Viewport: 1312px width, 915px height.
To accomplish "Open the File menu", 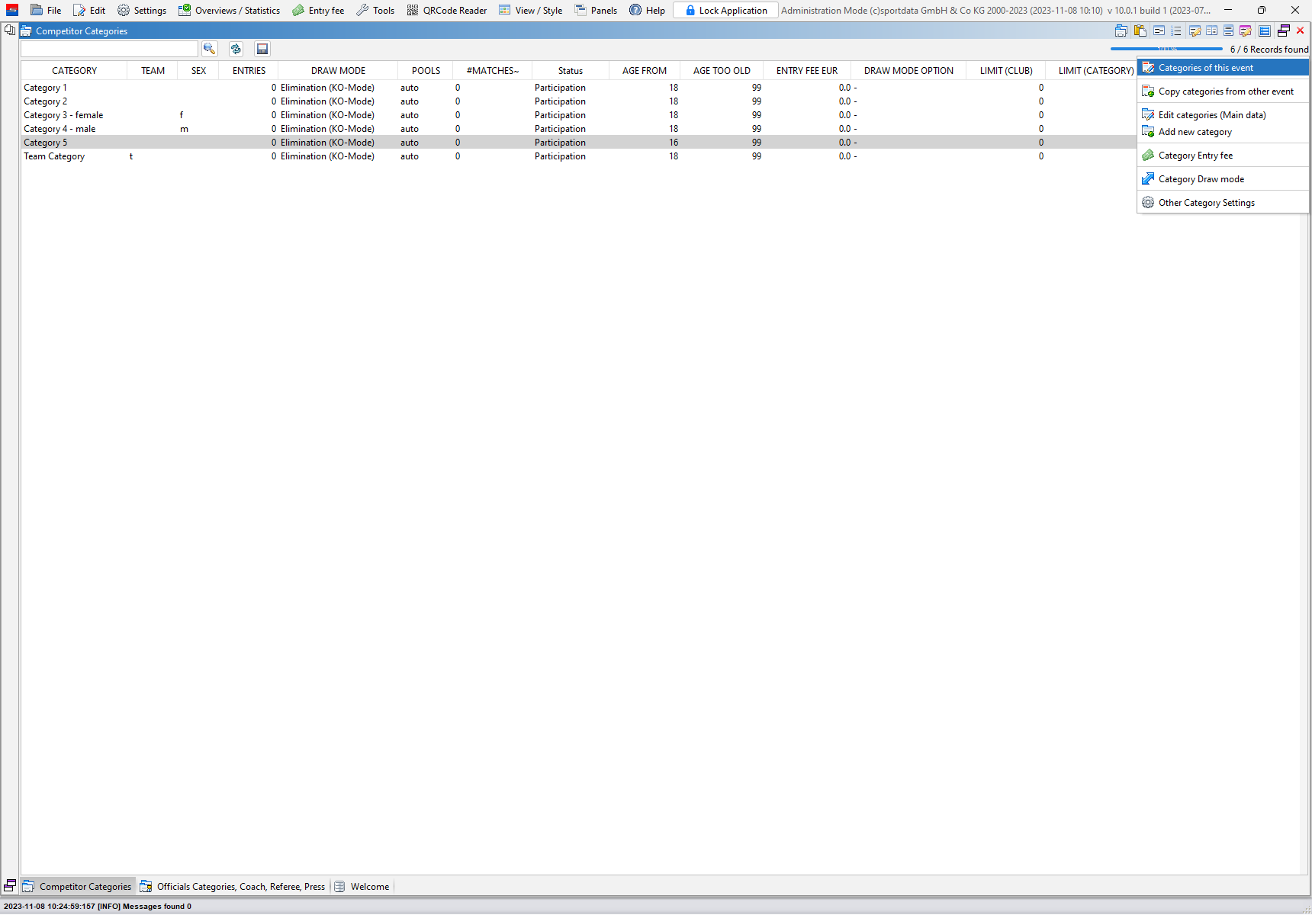I will pyautogui.click(x=46, y=10).
